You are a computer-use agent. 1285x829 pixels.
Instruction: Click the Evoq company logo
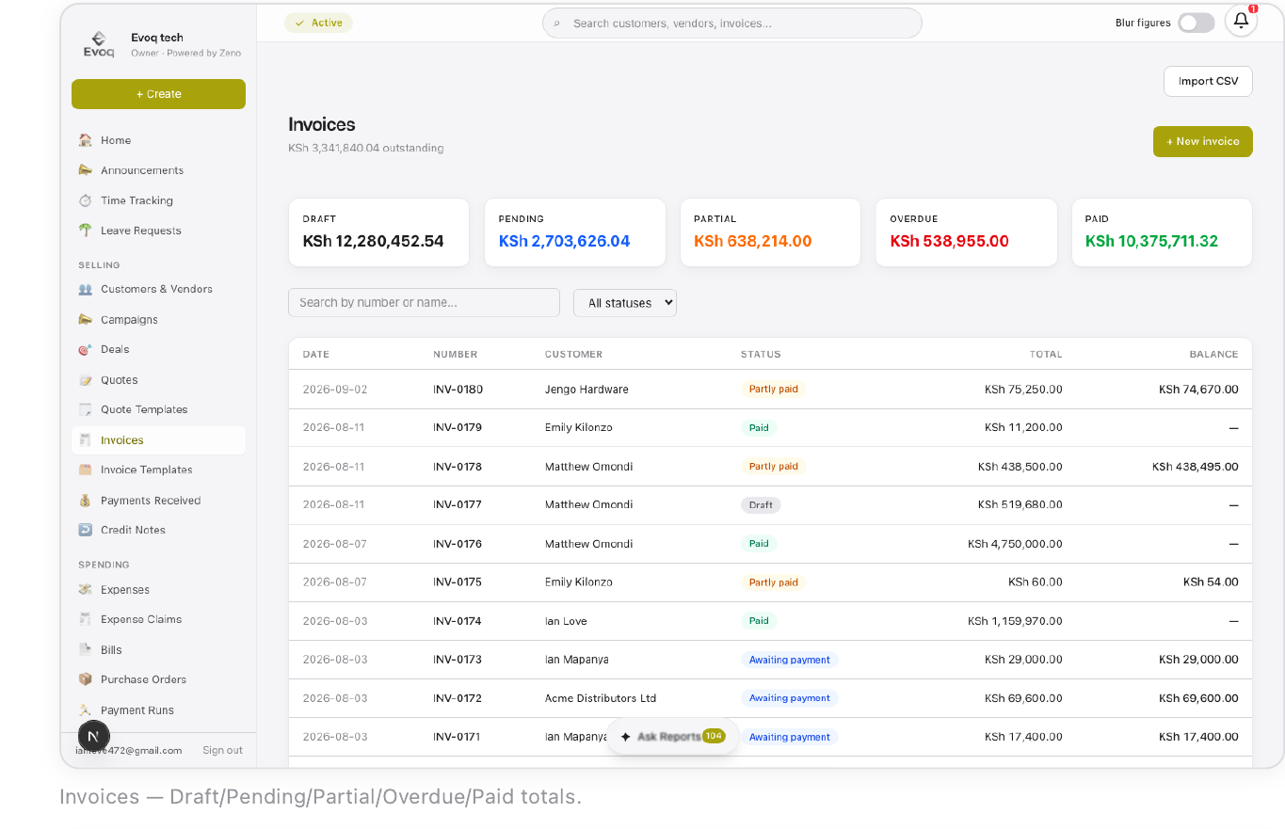(99, 44)
